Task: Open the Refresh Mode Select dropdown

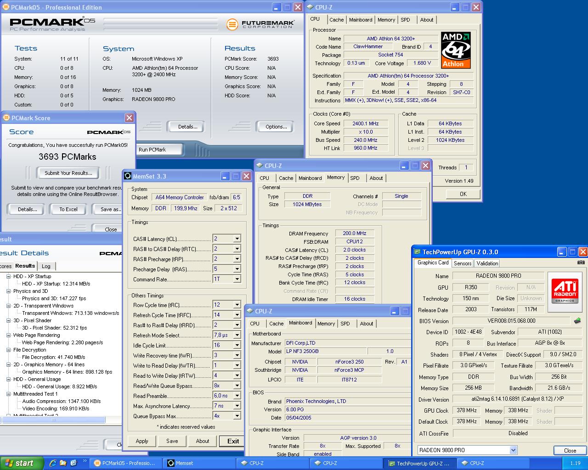Action: [x=237, y=335]
